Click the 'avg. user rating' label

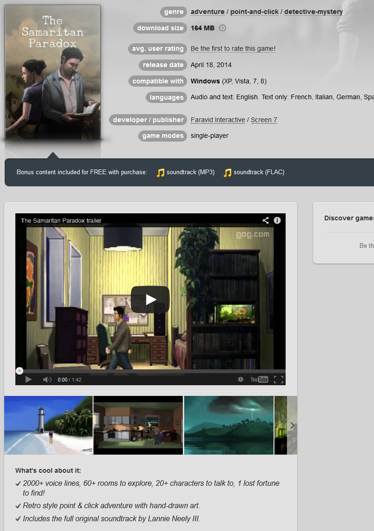(158, 48)
